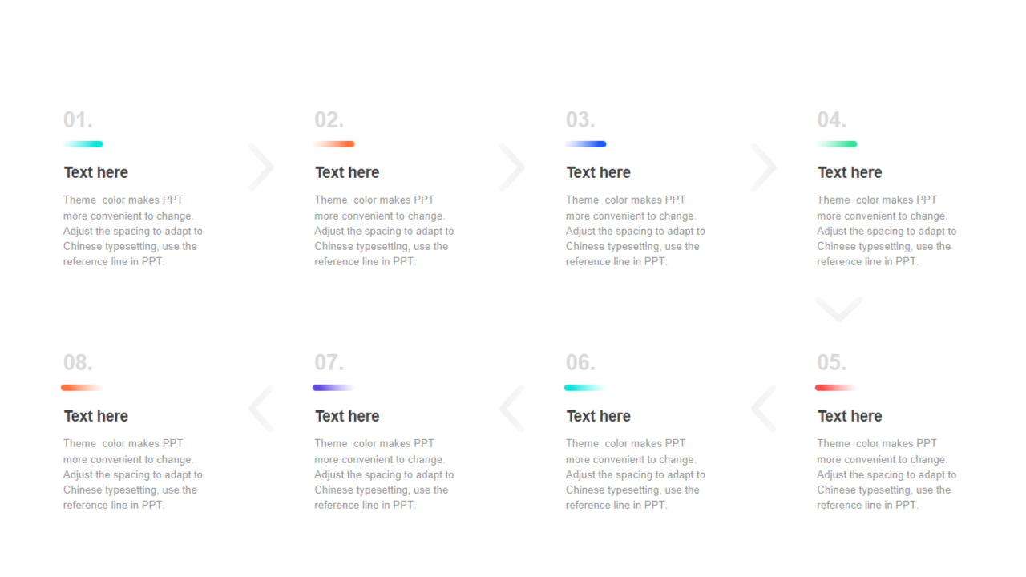Click the step number 08 label
This screenshot has height=577, width=1026.
tap(78, 363)
